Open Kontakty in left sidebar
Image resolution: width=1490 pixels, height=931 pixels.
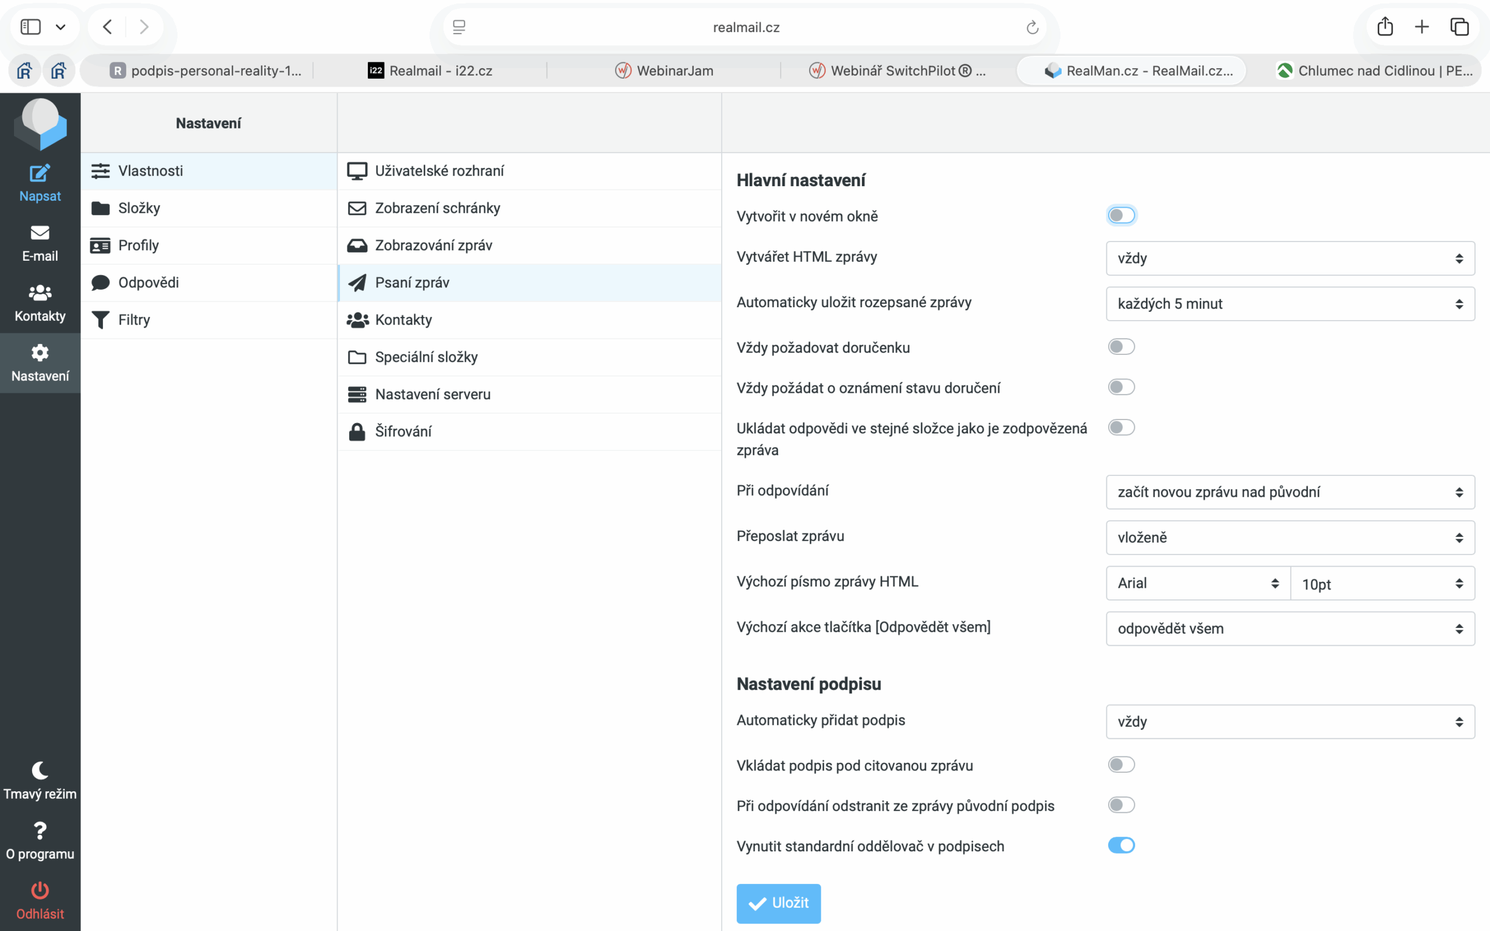40,304
